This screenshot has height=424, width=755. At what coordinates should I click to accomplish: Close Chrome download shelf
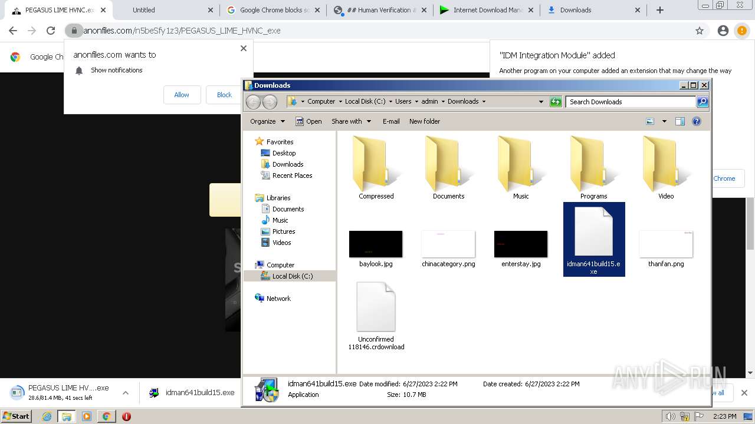tap(744, 393)
